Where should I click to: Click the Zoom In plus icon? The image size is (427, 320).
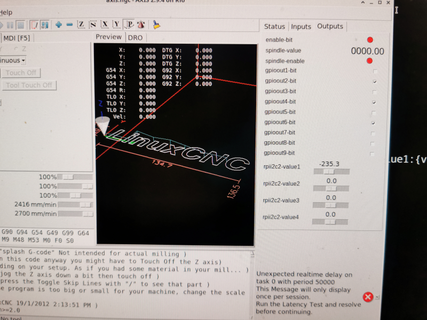(58, 25)
